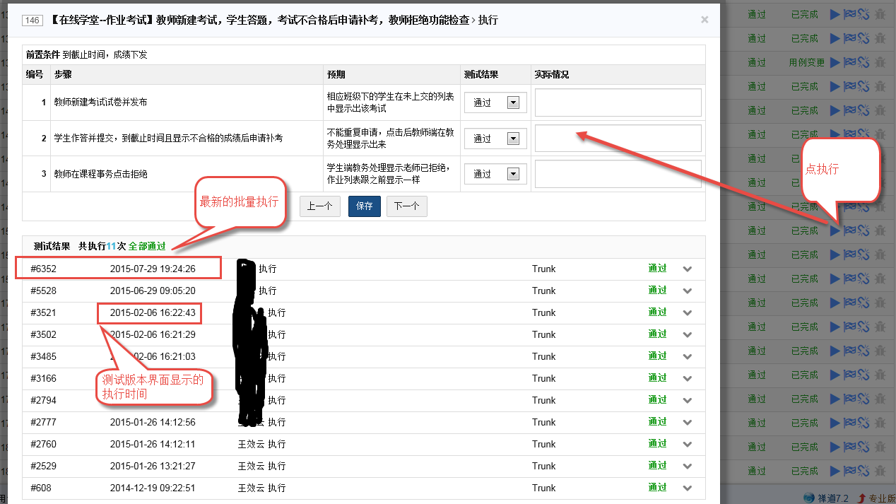
Task: Click the timestamp 2014-12-19 09:22:51
Action: 153,488
